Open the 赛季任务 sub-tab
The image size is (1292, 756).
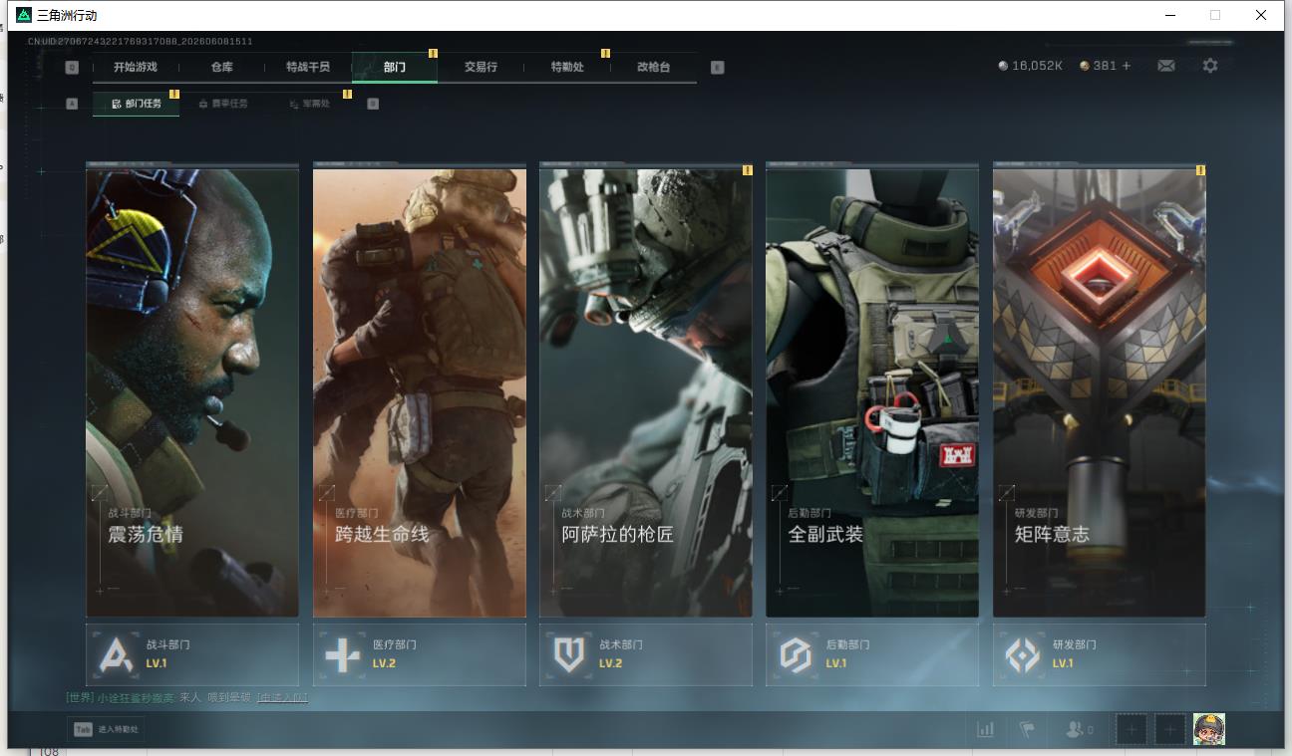(223, 104)
